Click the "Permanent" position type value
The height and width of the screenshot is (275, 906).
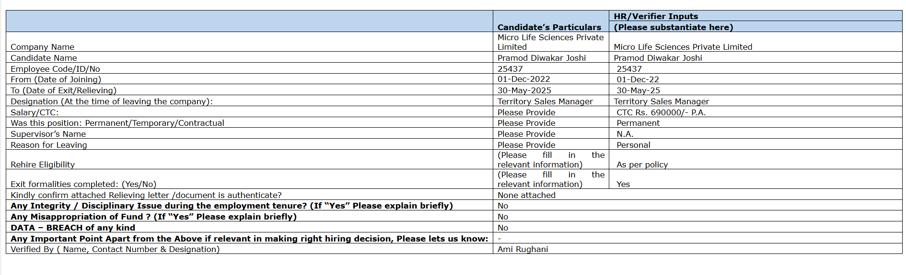(x=638, y=123)
